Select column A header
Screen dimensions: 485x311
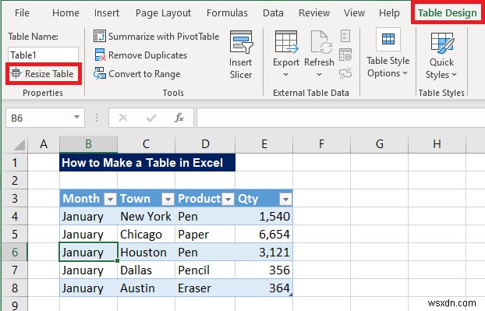click(44, 144)
